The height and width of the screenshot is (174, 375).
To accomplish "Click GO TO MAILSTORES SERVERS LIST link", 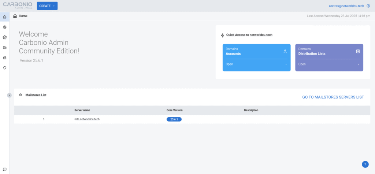I will [x=333, y=97].
